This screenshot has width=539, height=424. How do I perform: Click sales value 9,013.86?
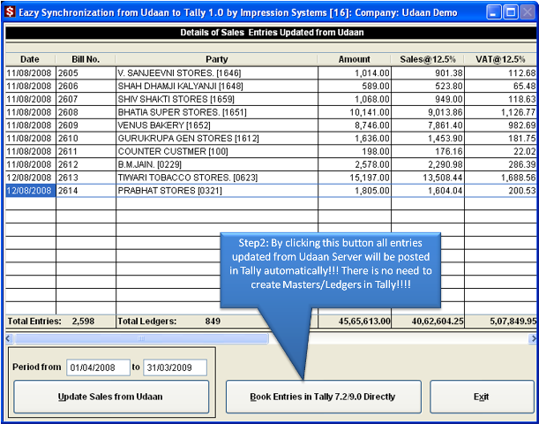click(x=428, y=112)
